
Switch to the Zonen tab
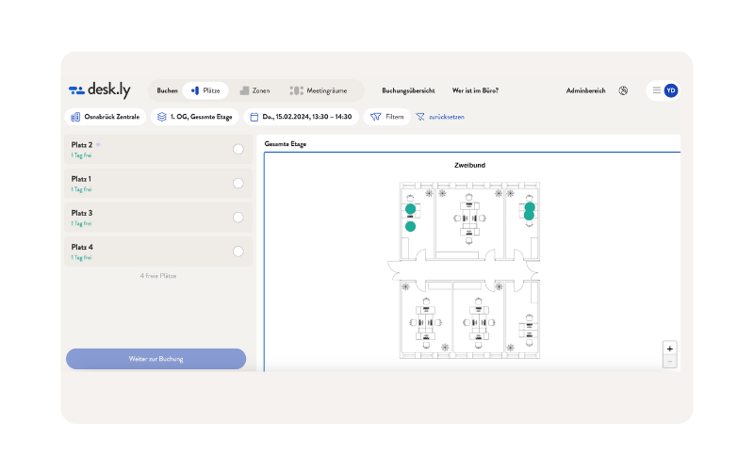coord(254,90)
